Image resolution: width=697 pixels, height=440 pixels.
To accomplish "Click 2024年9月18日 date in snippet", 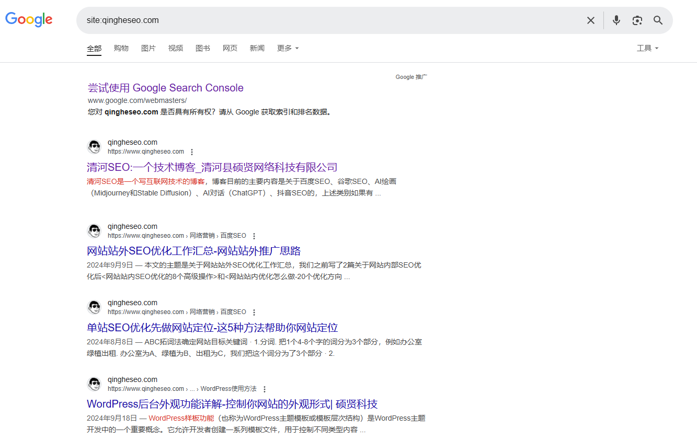I will coord(112,418).
